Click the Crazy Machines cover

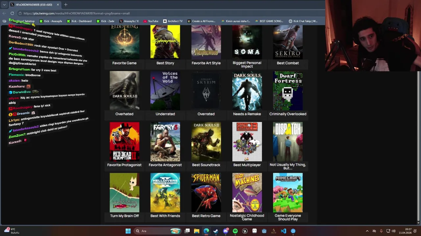(x=247, y=193)
